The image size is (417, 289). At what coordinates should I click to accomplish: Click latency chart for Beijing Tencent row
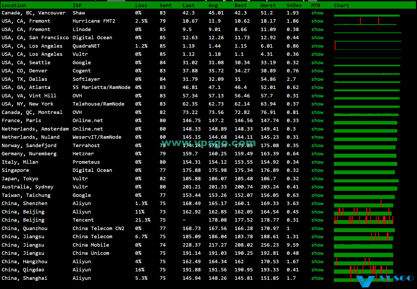click(x=364, y=220)
